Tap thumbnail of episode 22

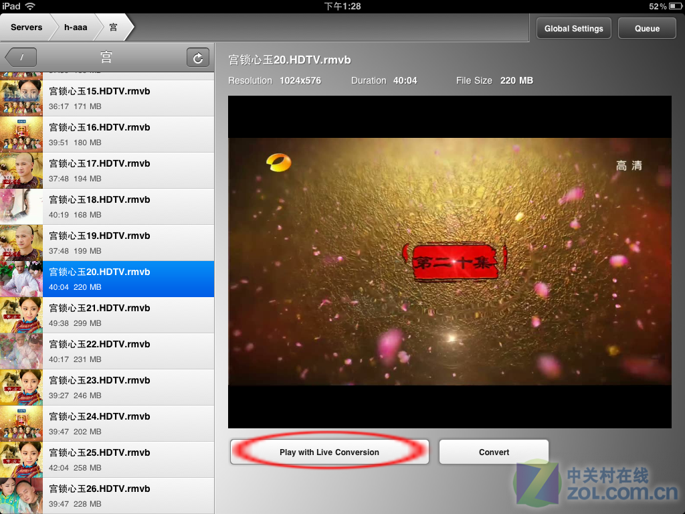point(21,351)
